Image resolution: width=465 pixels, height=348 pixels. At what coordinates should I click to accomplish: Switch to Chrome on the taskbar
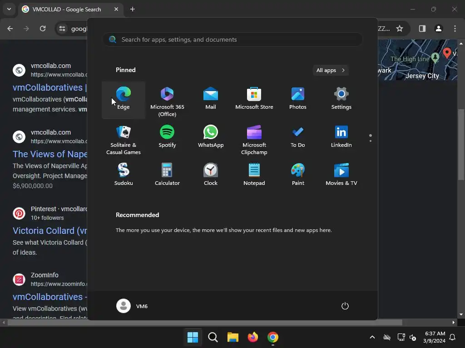click(273, 337)
